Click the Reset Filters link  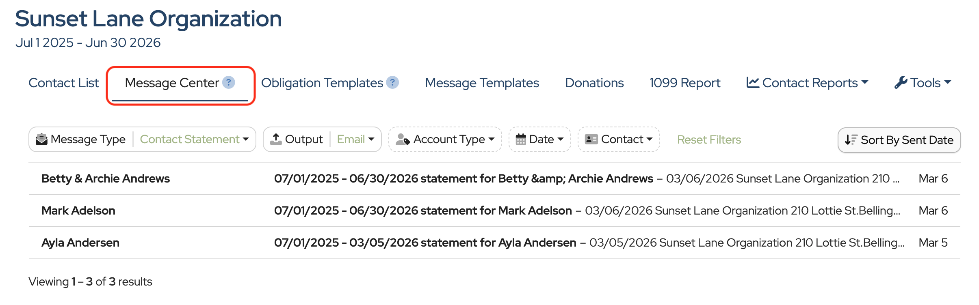click(709, 140)
